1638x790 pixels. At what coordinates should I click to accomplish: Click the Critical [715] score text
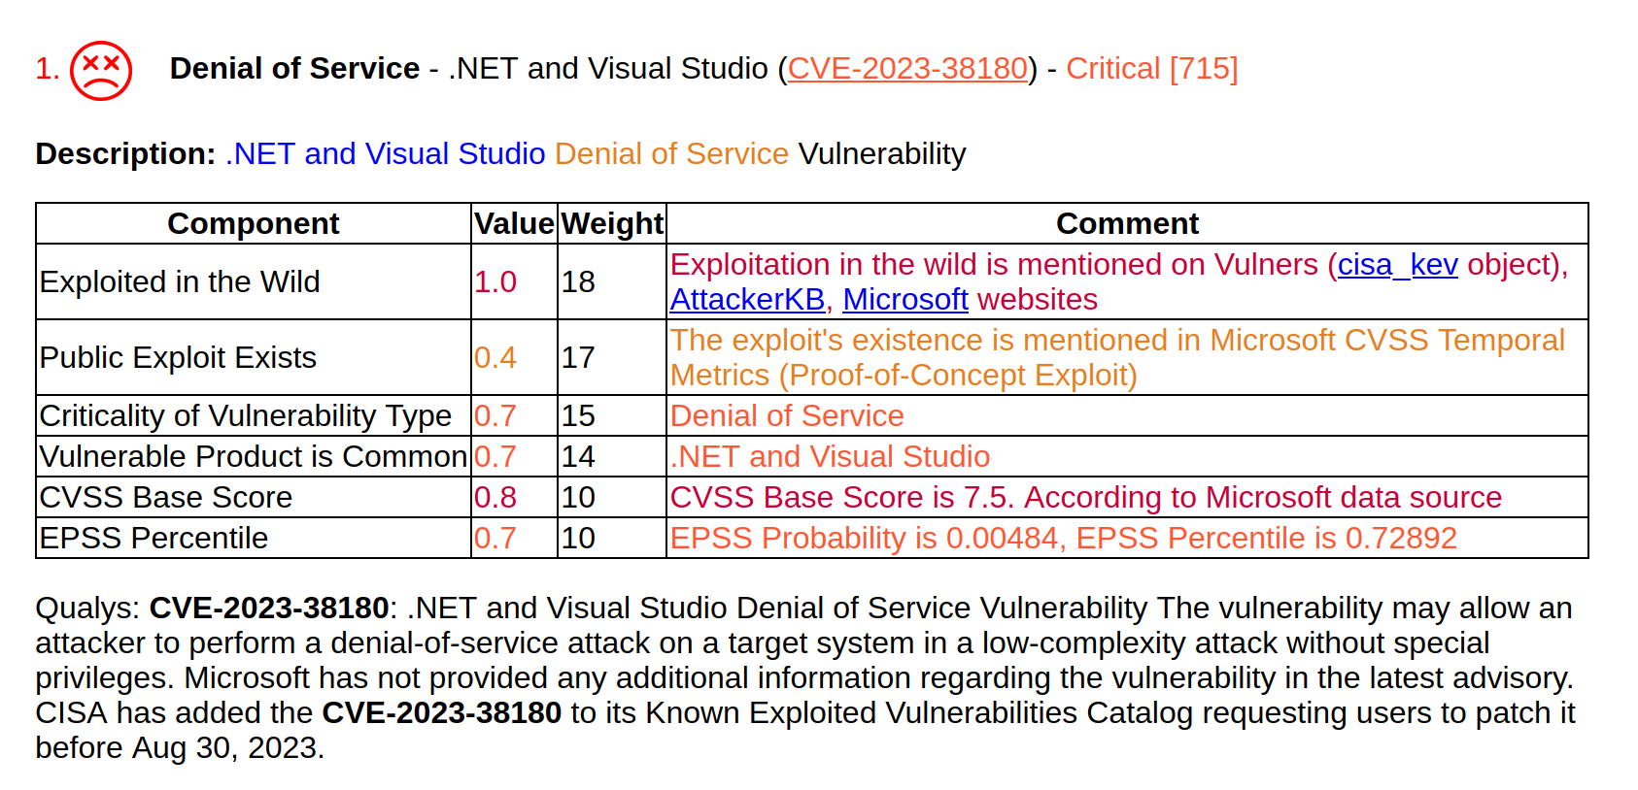click(1151, 69)
